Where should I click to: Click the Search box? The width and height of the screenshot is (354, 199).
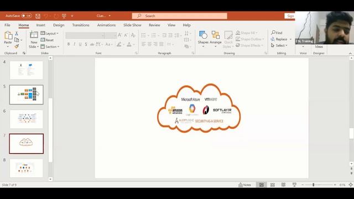[x=179, y=16]
